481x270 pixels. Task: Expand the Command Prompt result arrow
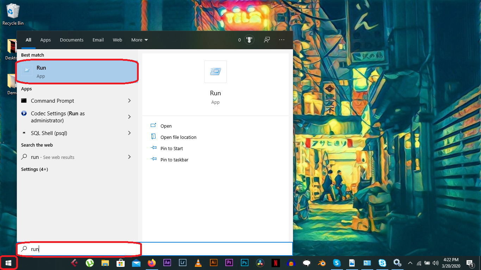pyautogui.click(x=129, y=101)
